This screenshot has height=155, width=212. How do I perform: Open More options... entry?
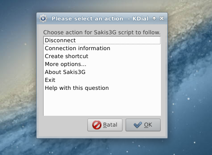click(x=102, y=64)
